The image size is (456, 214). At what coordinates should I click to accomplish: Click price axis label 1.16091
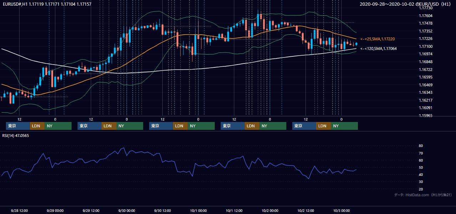426,108
